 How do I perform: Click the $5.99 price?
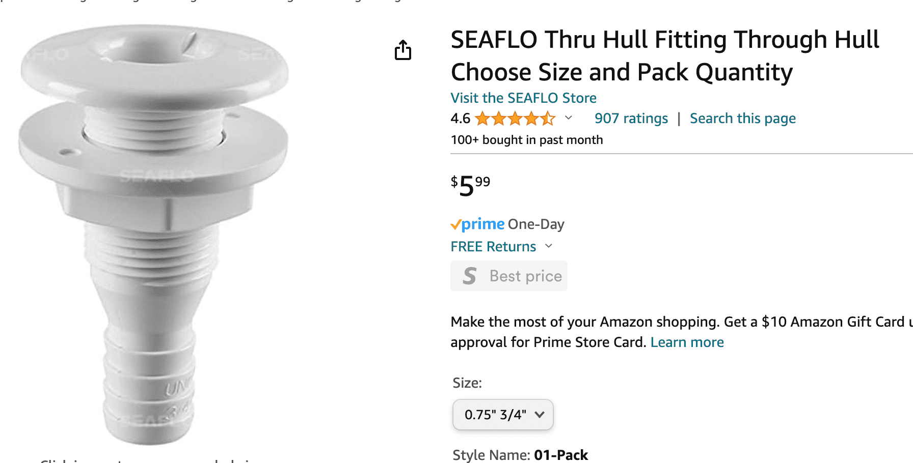click(x=470, y=185)
